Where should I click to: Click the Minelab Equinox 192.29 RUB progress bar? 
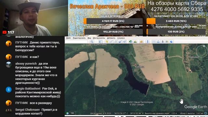113,32
